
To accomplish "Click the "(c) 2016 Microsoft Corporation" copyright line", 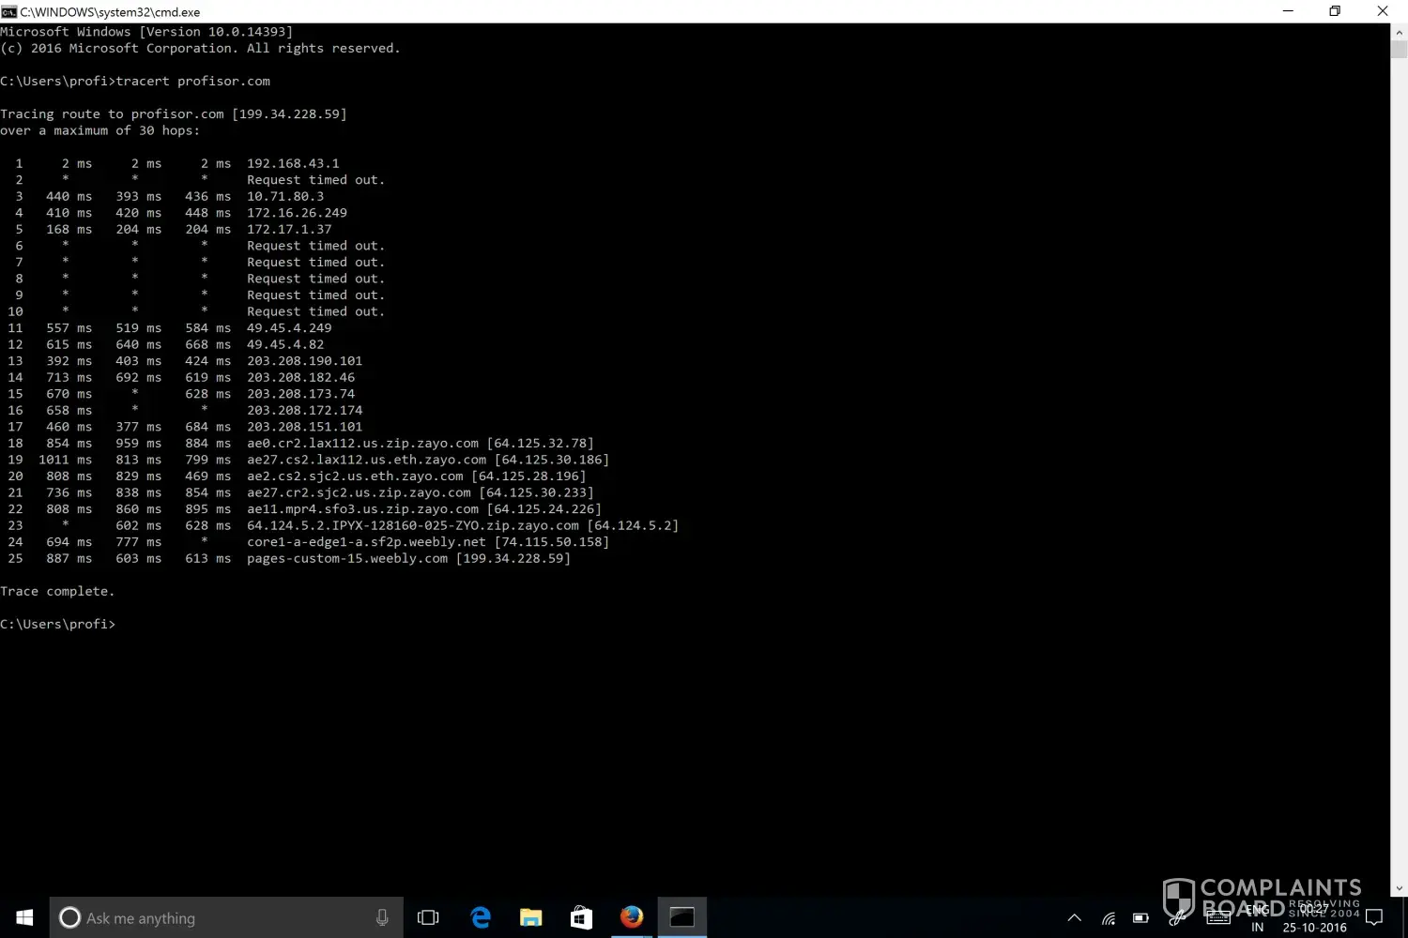I will 200,49.
